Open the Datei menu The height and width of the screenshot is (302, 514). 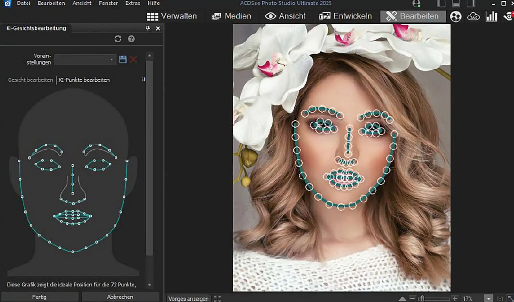[23, 3]
